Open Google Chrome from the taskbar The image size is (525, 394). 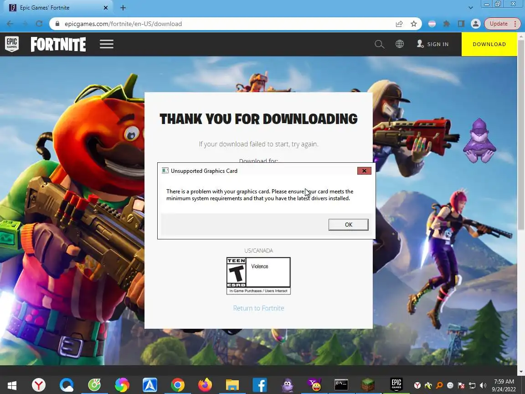177,385
